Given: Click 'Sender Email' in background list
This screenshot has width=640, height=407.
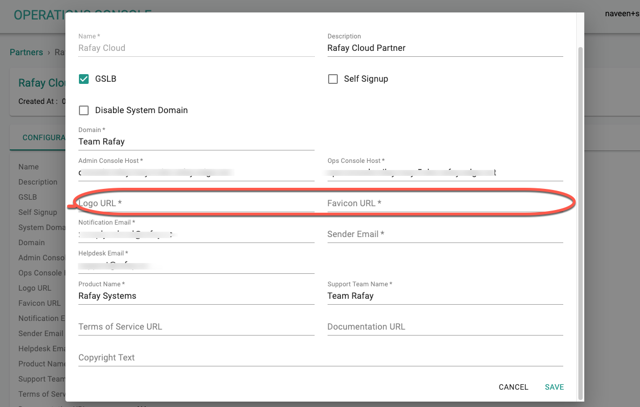Looking at the screenshot, I should (41, 333).
